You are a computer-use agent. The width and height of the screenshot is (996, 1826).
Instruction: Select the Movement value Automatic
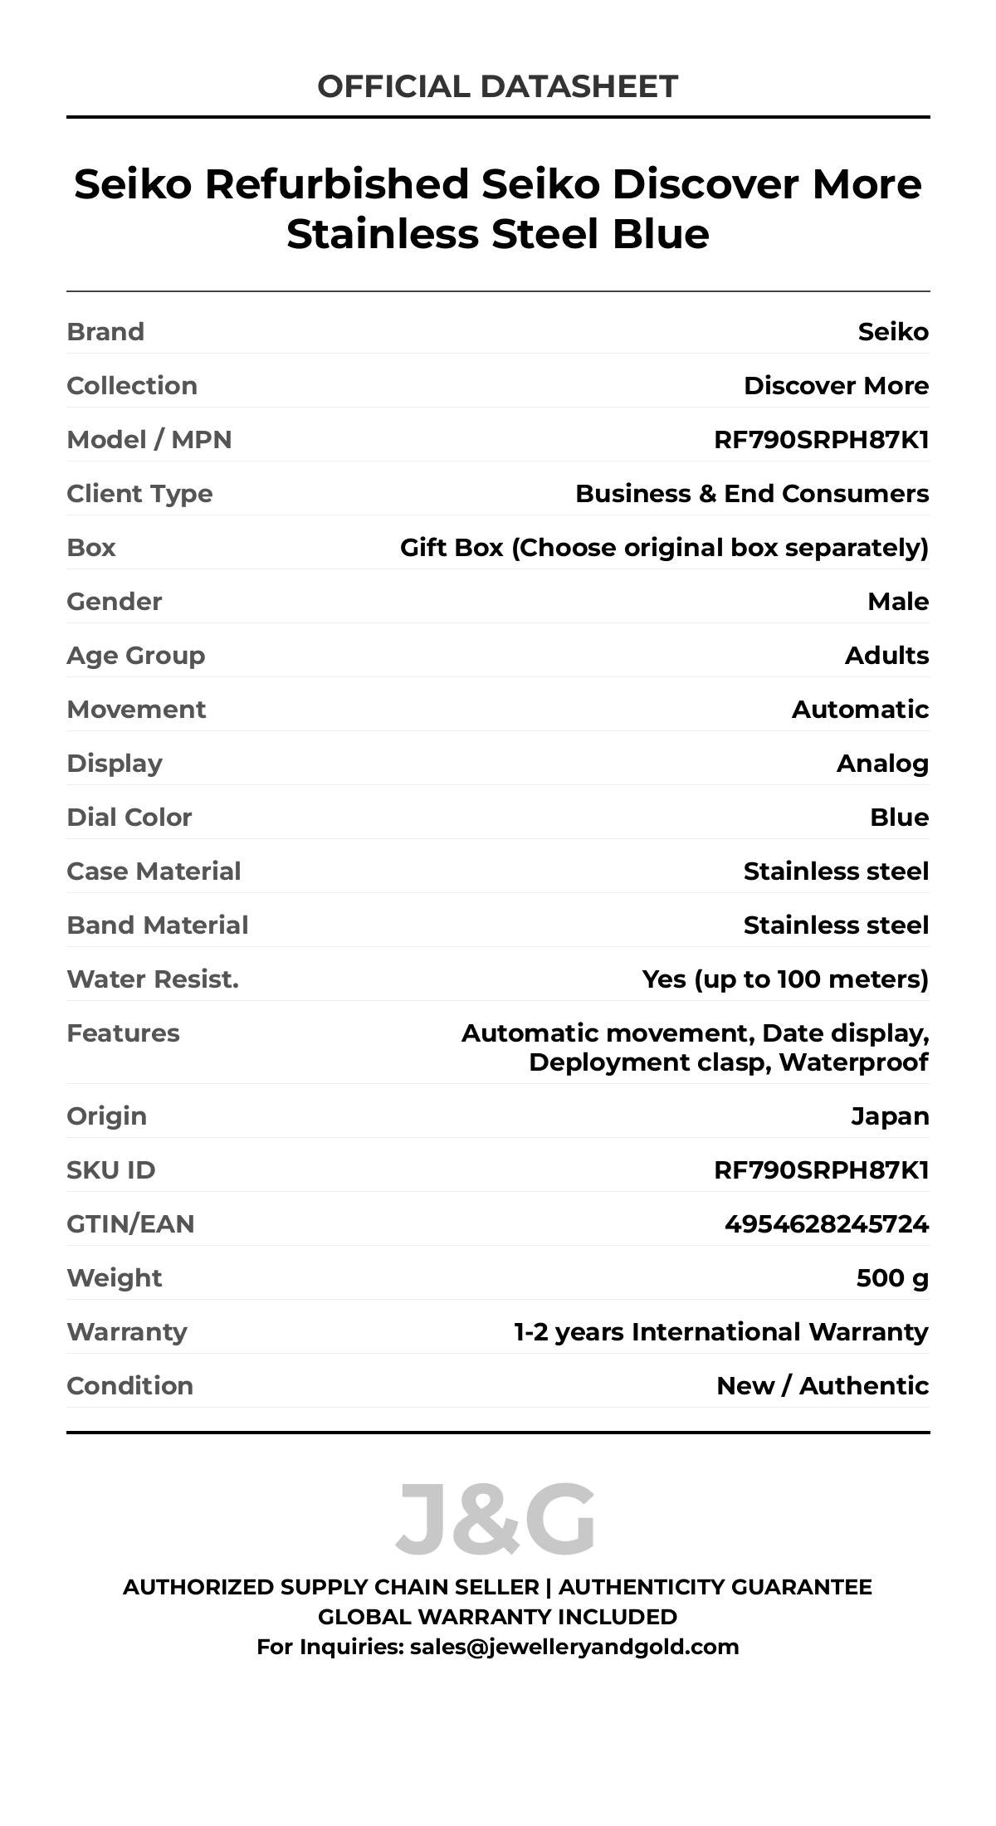860,710
